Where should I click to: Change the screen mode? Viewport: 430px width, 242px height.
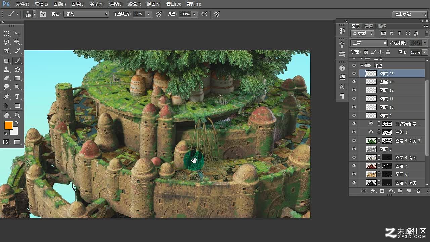coord(17,142)
